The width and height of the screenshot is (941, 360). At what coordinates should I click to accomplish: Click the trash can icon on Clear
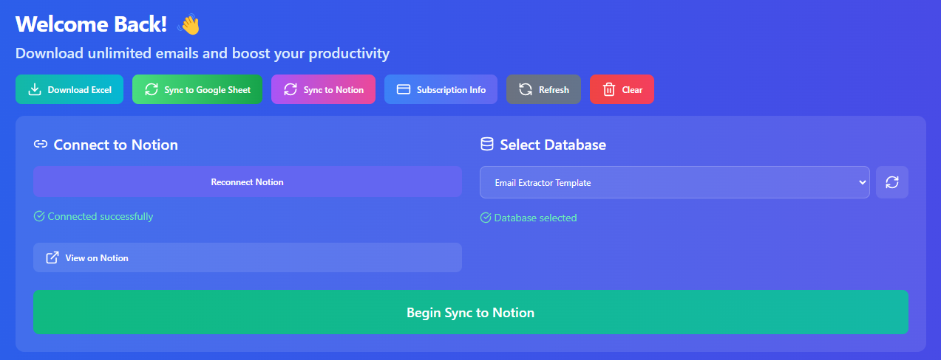click(609, 90)
